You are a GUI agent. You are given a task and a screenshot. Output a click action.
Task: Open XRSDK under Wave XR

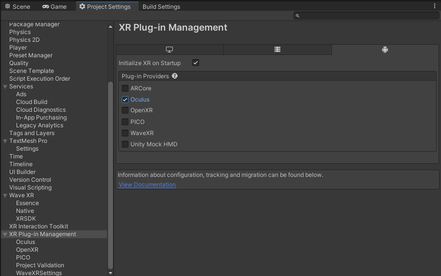tap(26, 219)
